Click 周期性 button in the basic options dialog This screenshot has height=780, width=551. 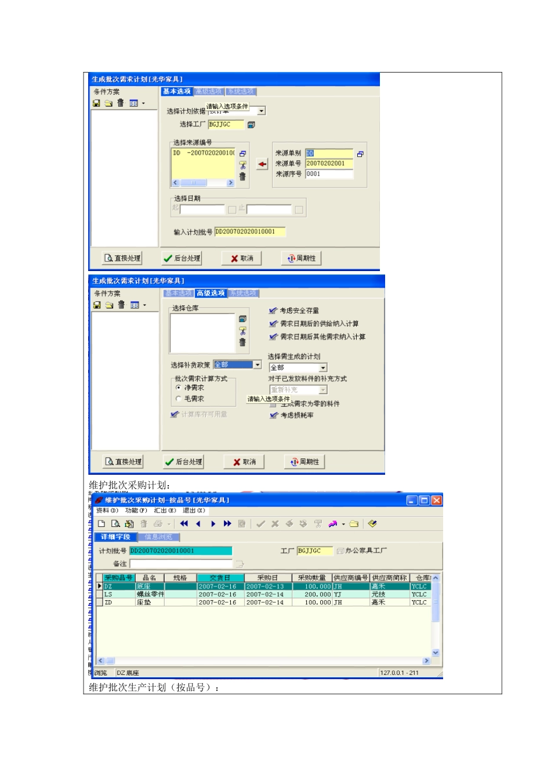(x=302, y=258)
